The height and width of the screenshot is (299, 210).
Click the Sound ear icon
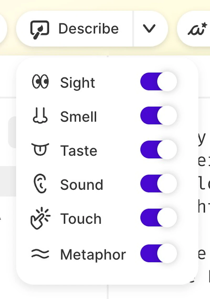(40, 184)
